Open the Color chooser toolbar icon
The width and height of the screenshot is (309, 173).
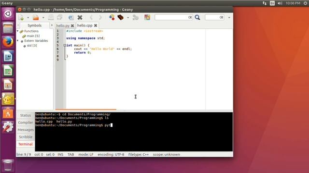pyautogui.click(x=147, y=17)
